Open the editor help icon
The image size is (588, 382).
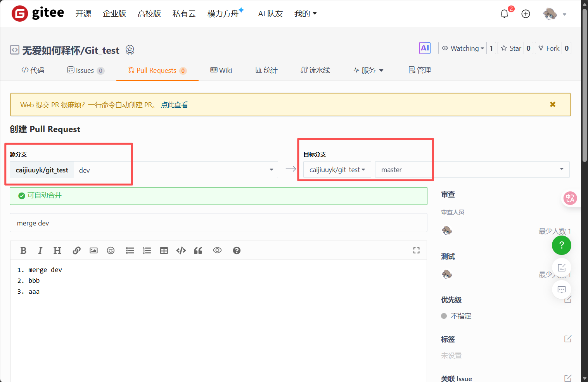tap(237, 251)
